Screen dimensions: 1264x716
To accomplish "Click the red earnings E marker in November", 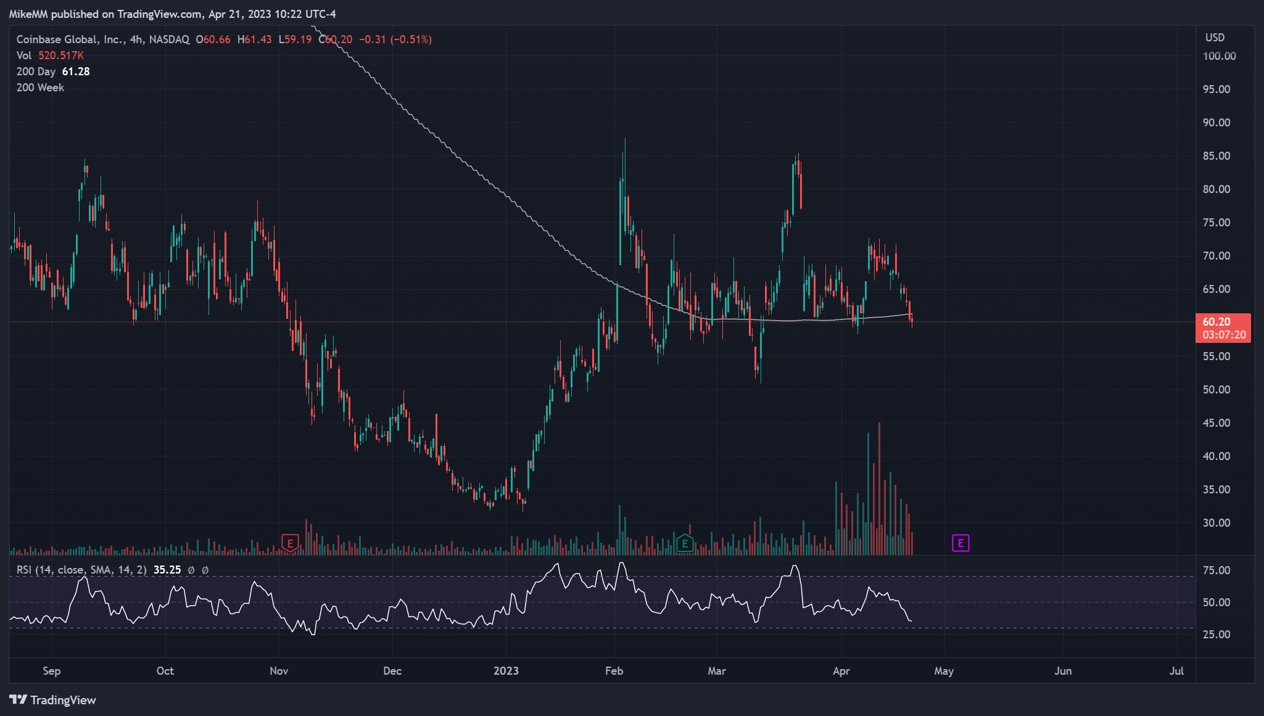I will tap(290, 543).
